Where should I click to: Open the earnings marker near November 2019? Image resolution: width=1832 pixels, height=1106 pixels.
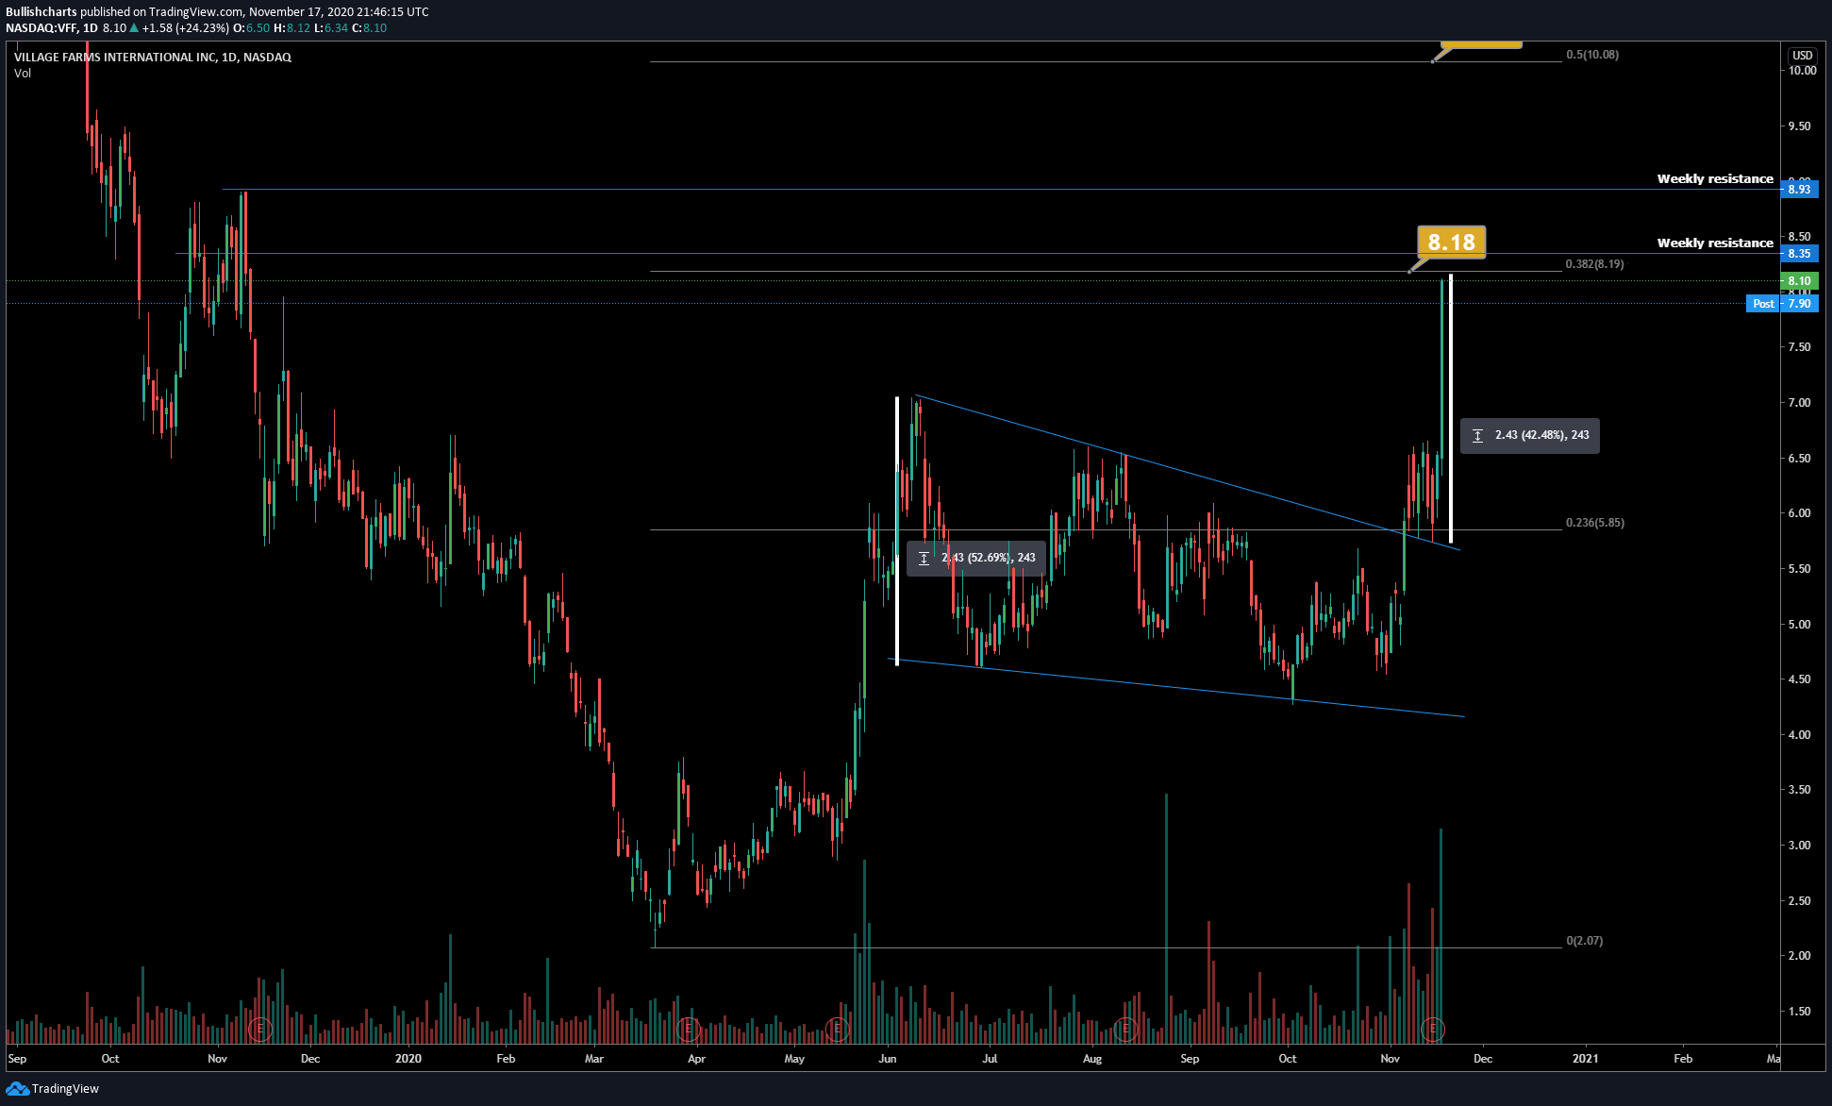click(259, 1030)
